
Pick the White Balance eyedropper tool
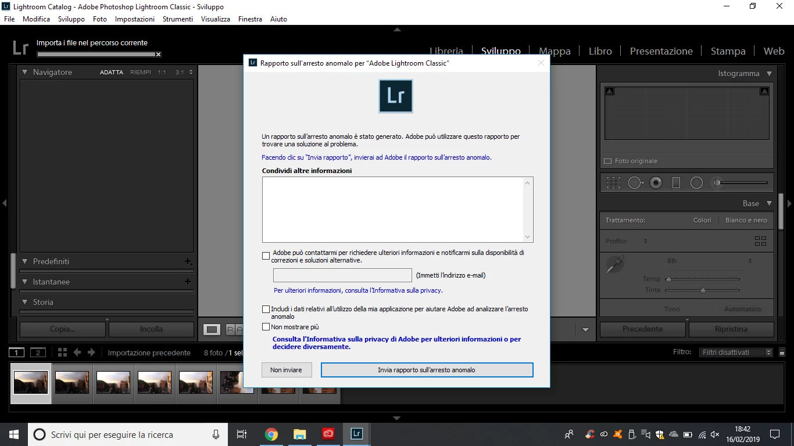click(x=614, y=265)
